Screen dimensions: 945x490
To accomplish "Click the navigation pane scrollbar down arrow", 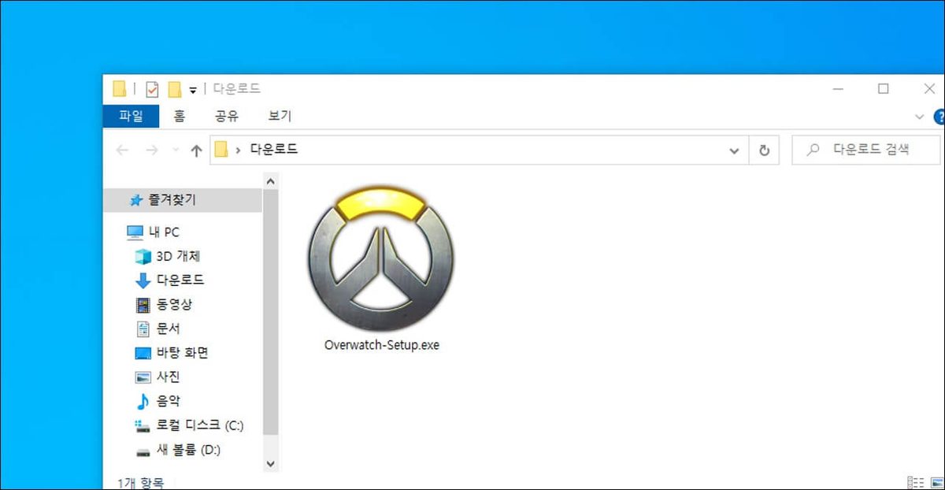I will 270,464.
